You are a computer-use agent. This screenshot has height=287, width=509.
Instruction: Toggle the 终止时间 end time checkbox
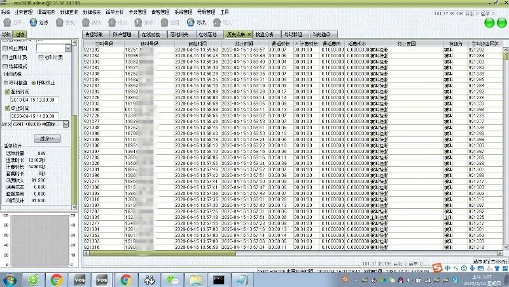pyautogui.click(x=6, y=109)
